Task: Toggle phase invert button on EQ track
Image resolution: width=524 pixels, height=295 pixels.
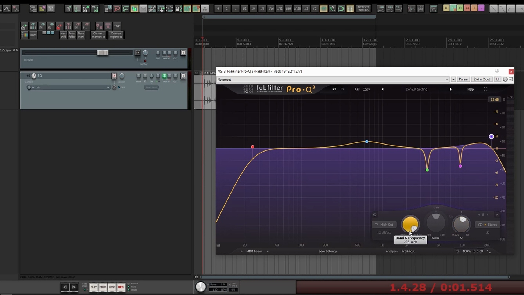Action: point(145,76)
